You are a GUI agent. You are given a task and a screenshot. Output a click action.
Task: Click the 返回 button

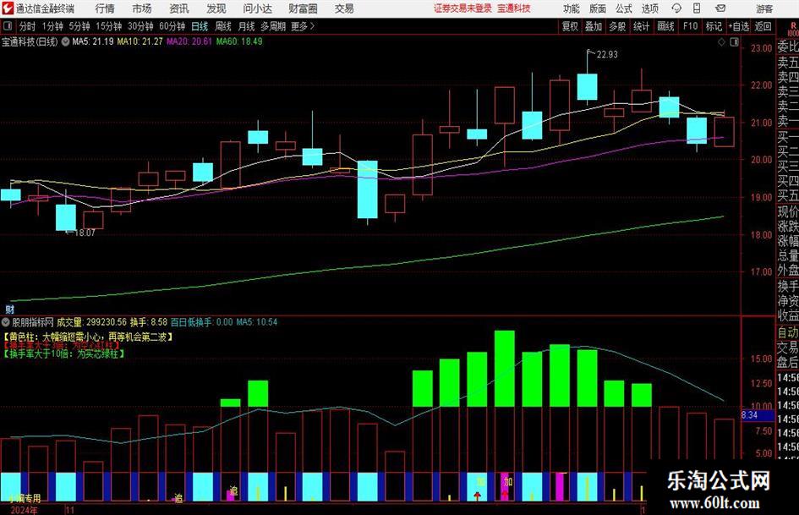(763, 26)
